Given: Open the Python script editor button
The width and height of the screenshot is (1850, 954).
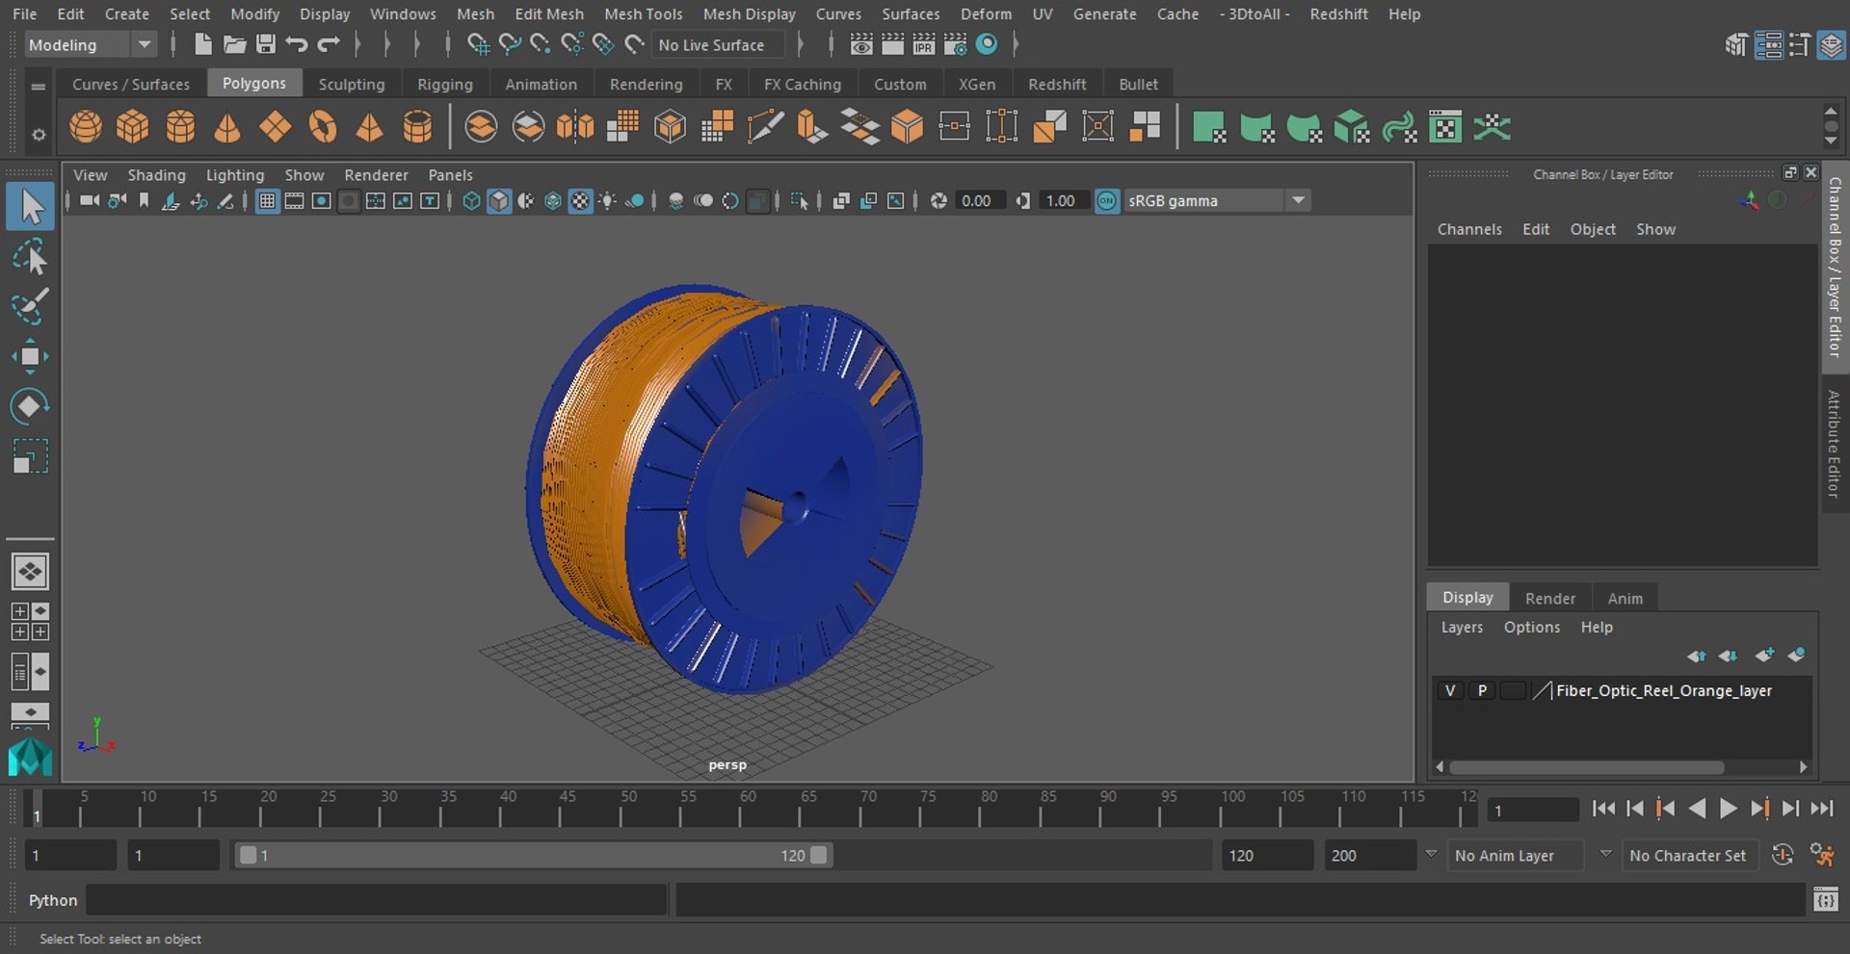Looking at the screenshot, I should pos(1825,900).
